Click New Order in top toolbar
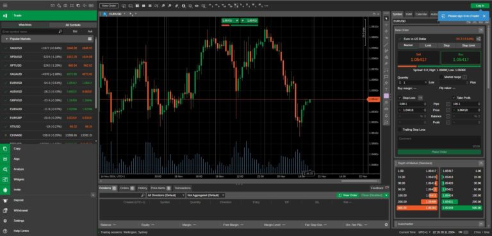The height and width of the screenshot is (236, 492). pyautogui.click(x=109, y=6)
